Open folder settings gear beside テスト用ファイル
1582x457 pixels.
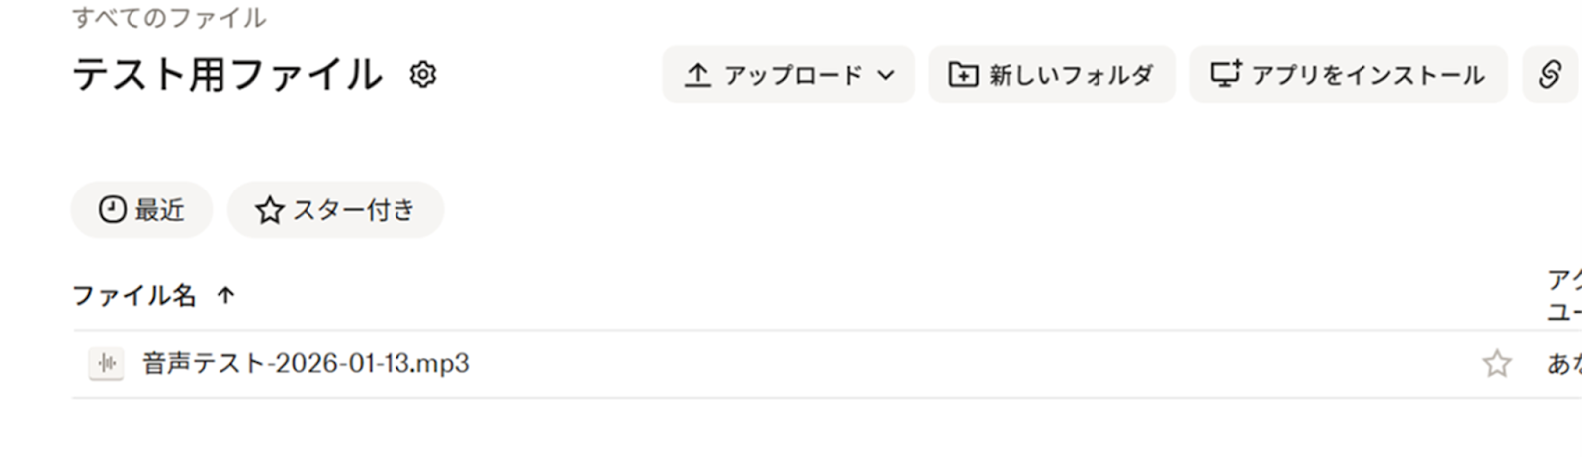[423, 75]
